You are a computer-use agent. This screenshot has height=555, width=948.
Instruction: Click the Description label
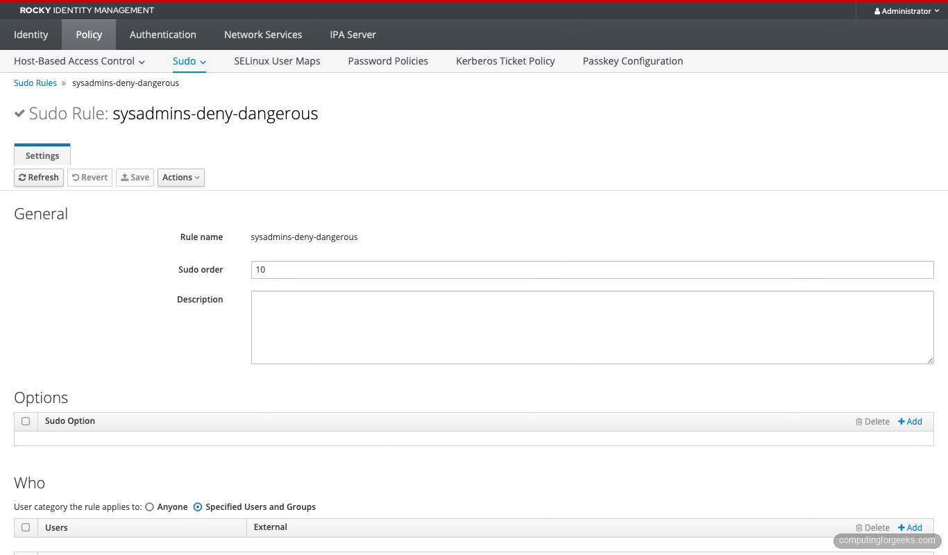pyautogui.click(x=200, y=300)
